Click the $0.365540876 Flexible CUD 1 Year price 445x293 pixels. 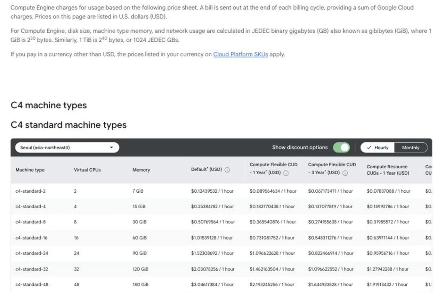(273, 222)
